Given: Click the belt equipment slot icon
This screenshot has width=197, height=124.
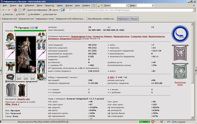Looking at the screenshot, I should pyautogui.click(x=10, y=76).
